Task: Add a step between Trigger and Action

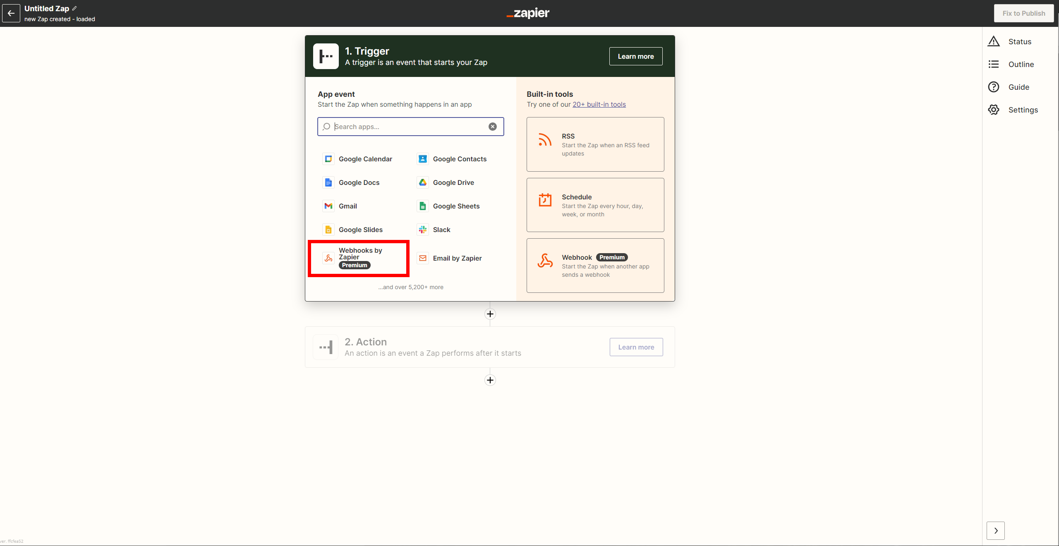Action: (x=490, y=314)
